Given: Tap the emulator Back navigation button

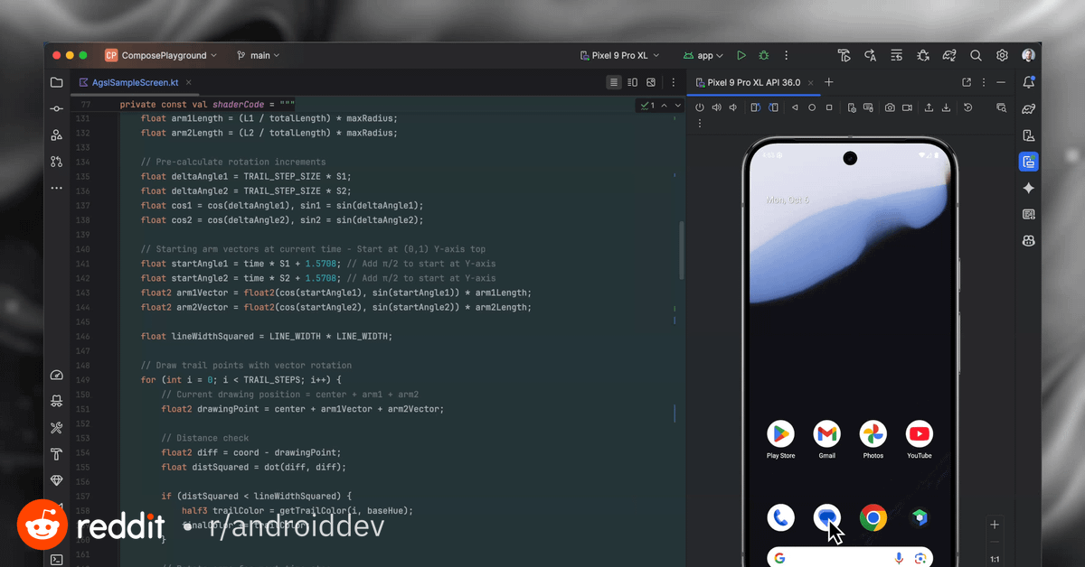Looking at the screenshot, I should point(795,107).
